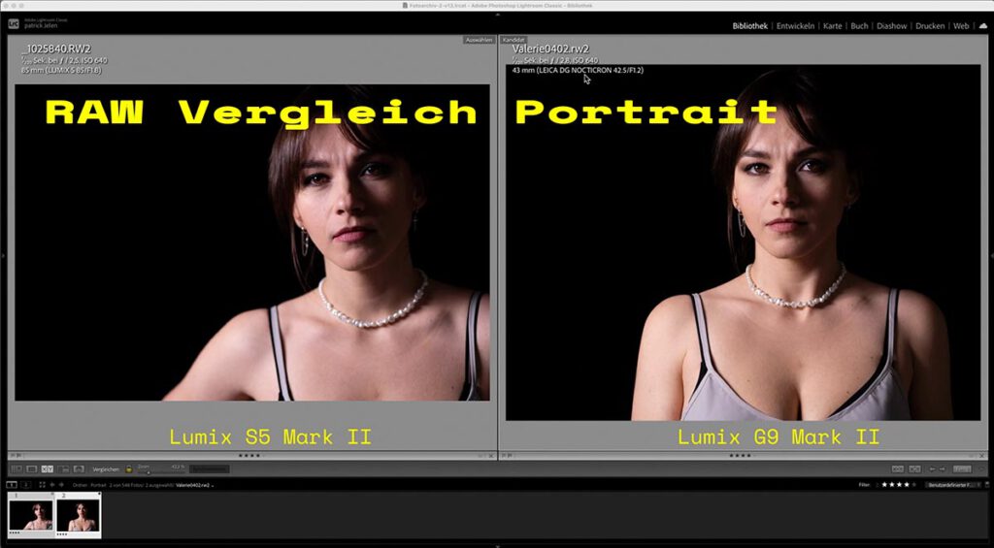Screen dimensions: 994x548
Task: Select filmstrip thumbnail 1
Action: tap(30, 514)
